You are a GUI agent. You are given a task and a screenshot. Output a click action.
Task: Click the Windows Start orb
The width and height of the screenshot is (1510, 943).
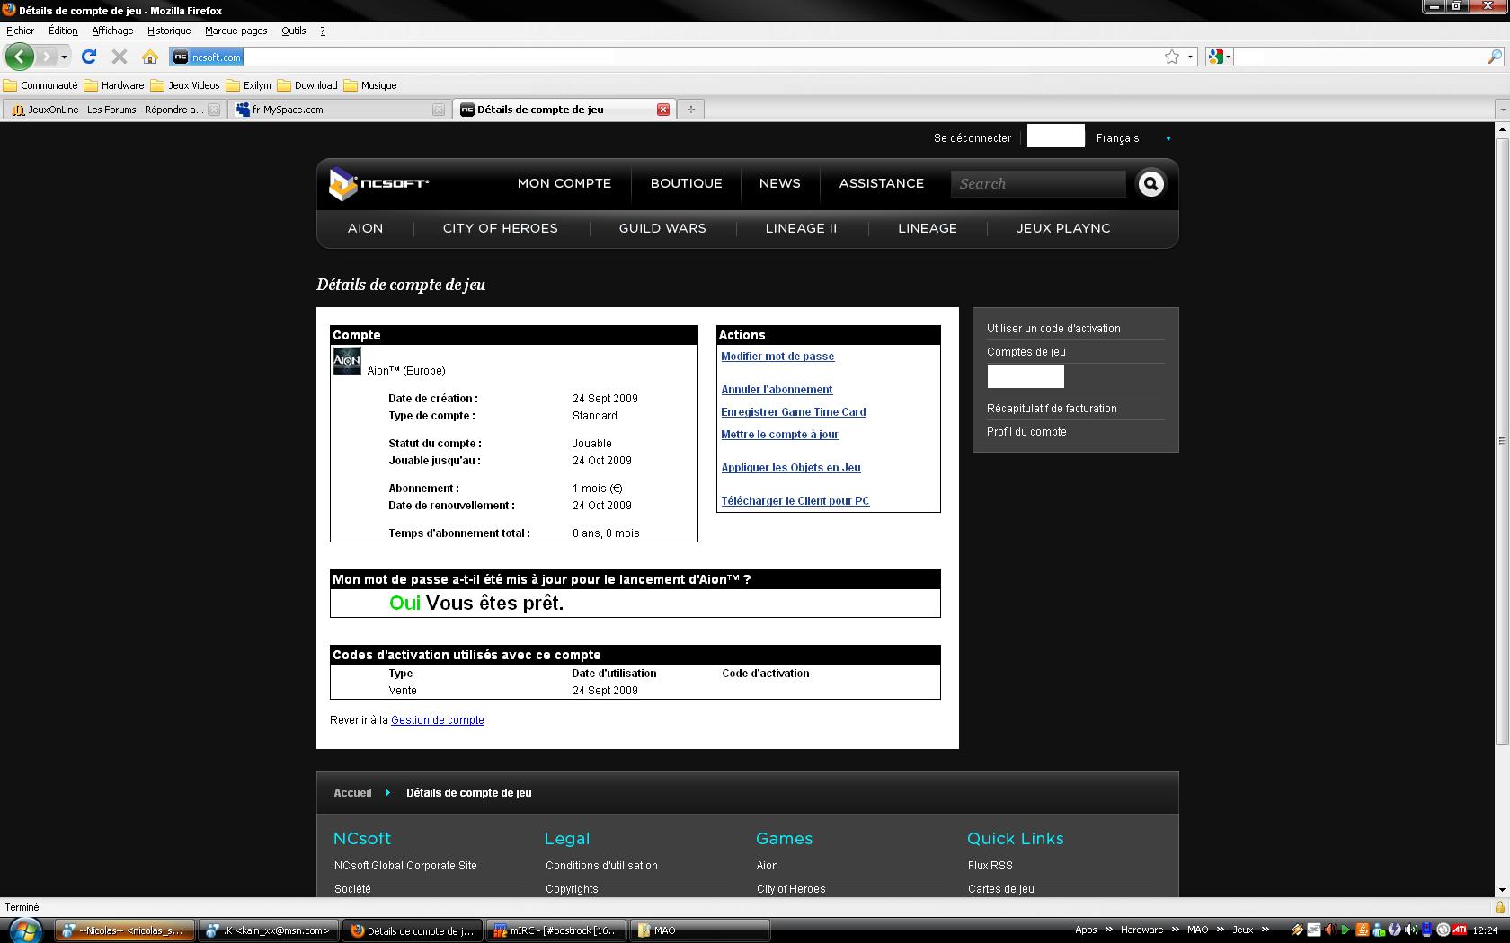24,930
